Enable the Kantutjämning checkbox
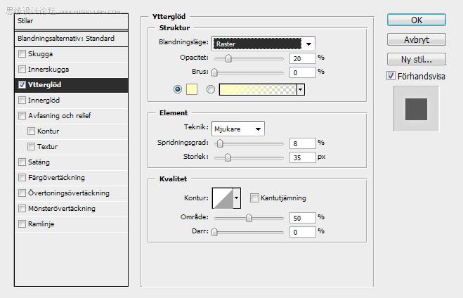The width and height of the screenshot is (463, 298). [254, 198]
